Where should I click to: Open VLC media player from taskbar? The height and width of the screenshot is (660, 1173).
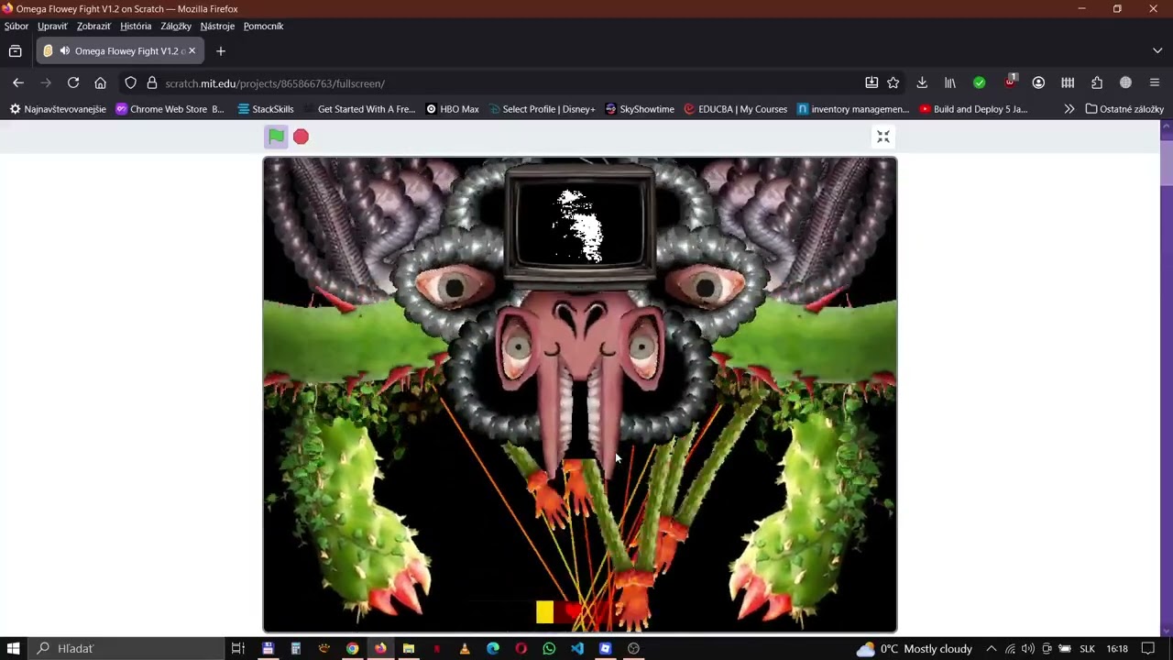click(x=465, y=648)
